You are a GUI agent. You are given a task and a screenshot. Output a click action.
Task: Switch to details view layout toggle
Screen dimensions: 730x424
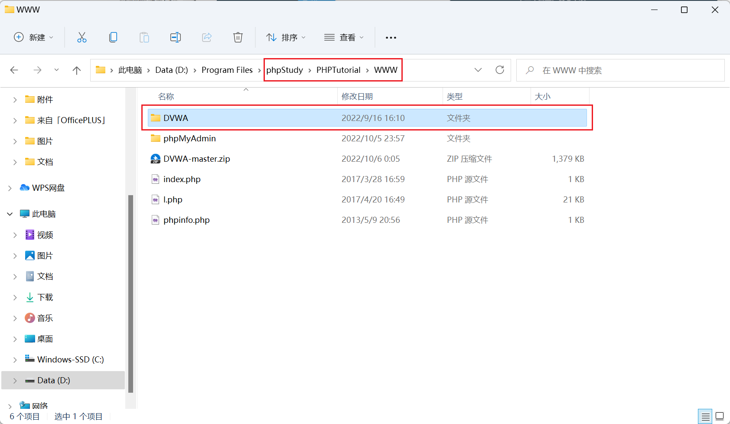point(705,417)
